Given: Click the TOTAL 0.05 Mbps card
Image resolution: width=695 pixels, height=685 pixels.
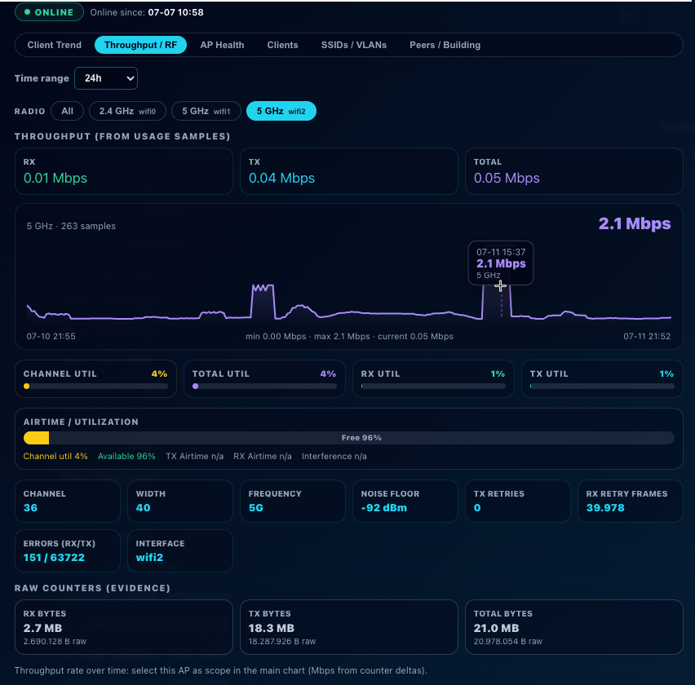Looking at the screenshot, I should click(574, 171).
